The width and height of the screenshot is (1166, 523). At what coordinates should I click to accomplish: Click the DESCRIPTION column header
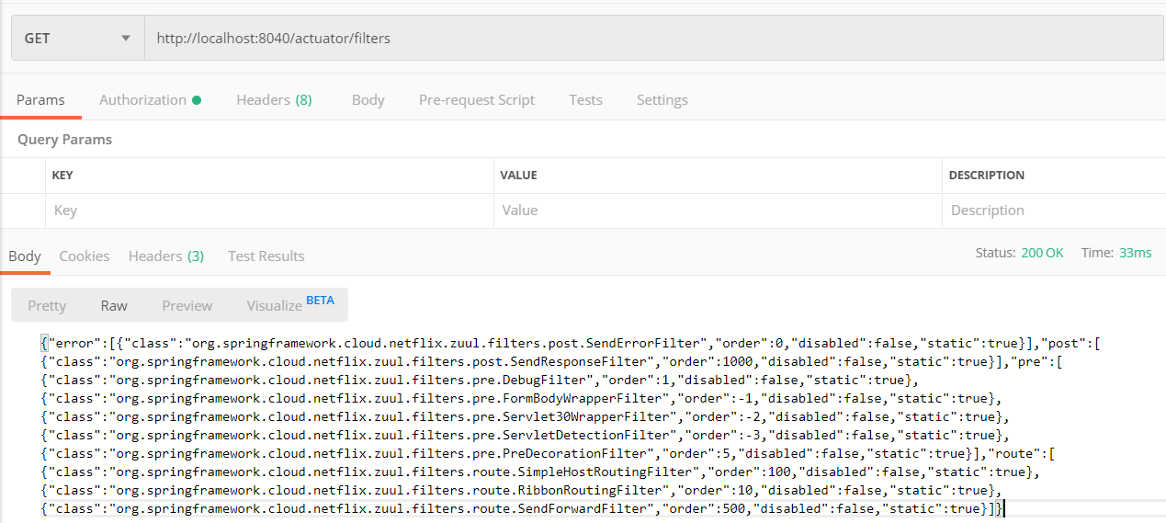(987, 175)
